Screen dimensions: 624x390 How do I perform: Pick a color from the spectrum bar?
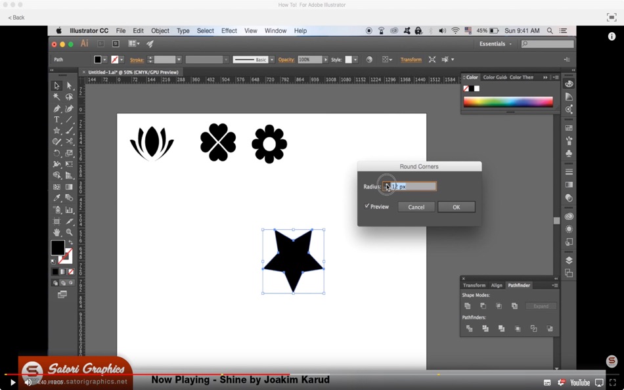click(508, 102)
